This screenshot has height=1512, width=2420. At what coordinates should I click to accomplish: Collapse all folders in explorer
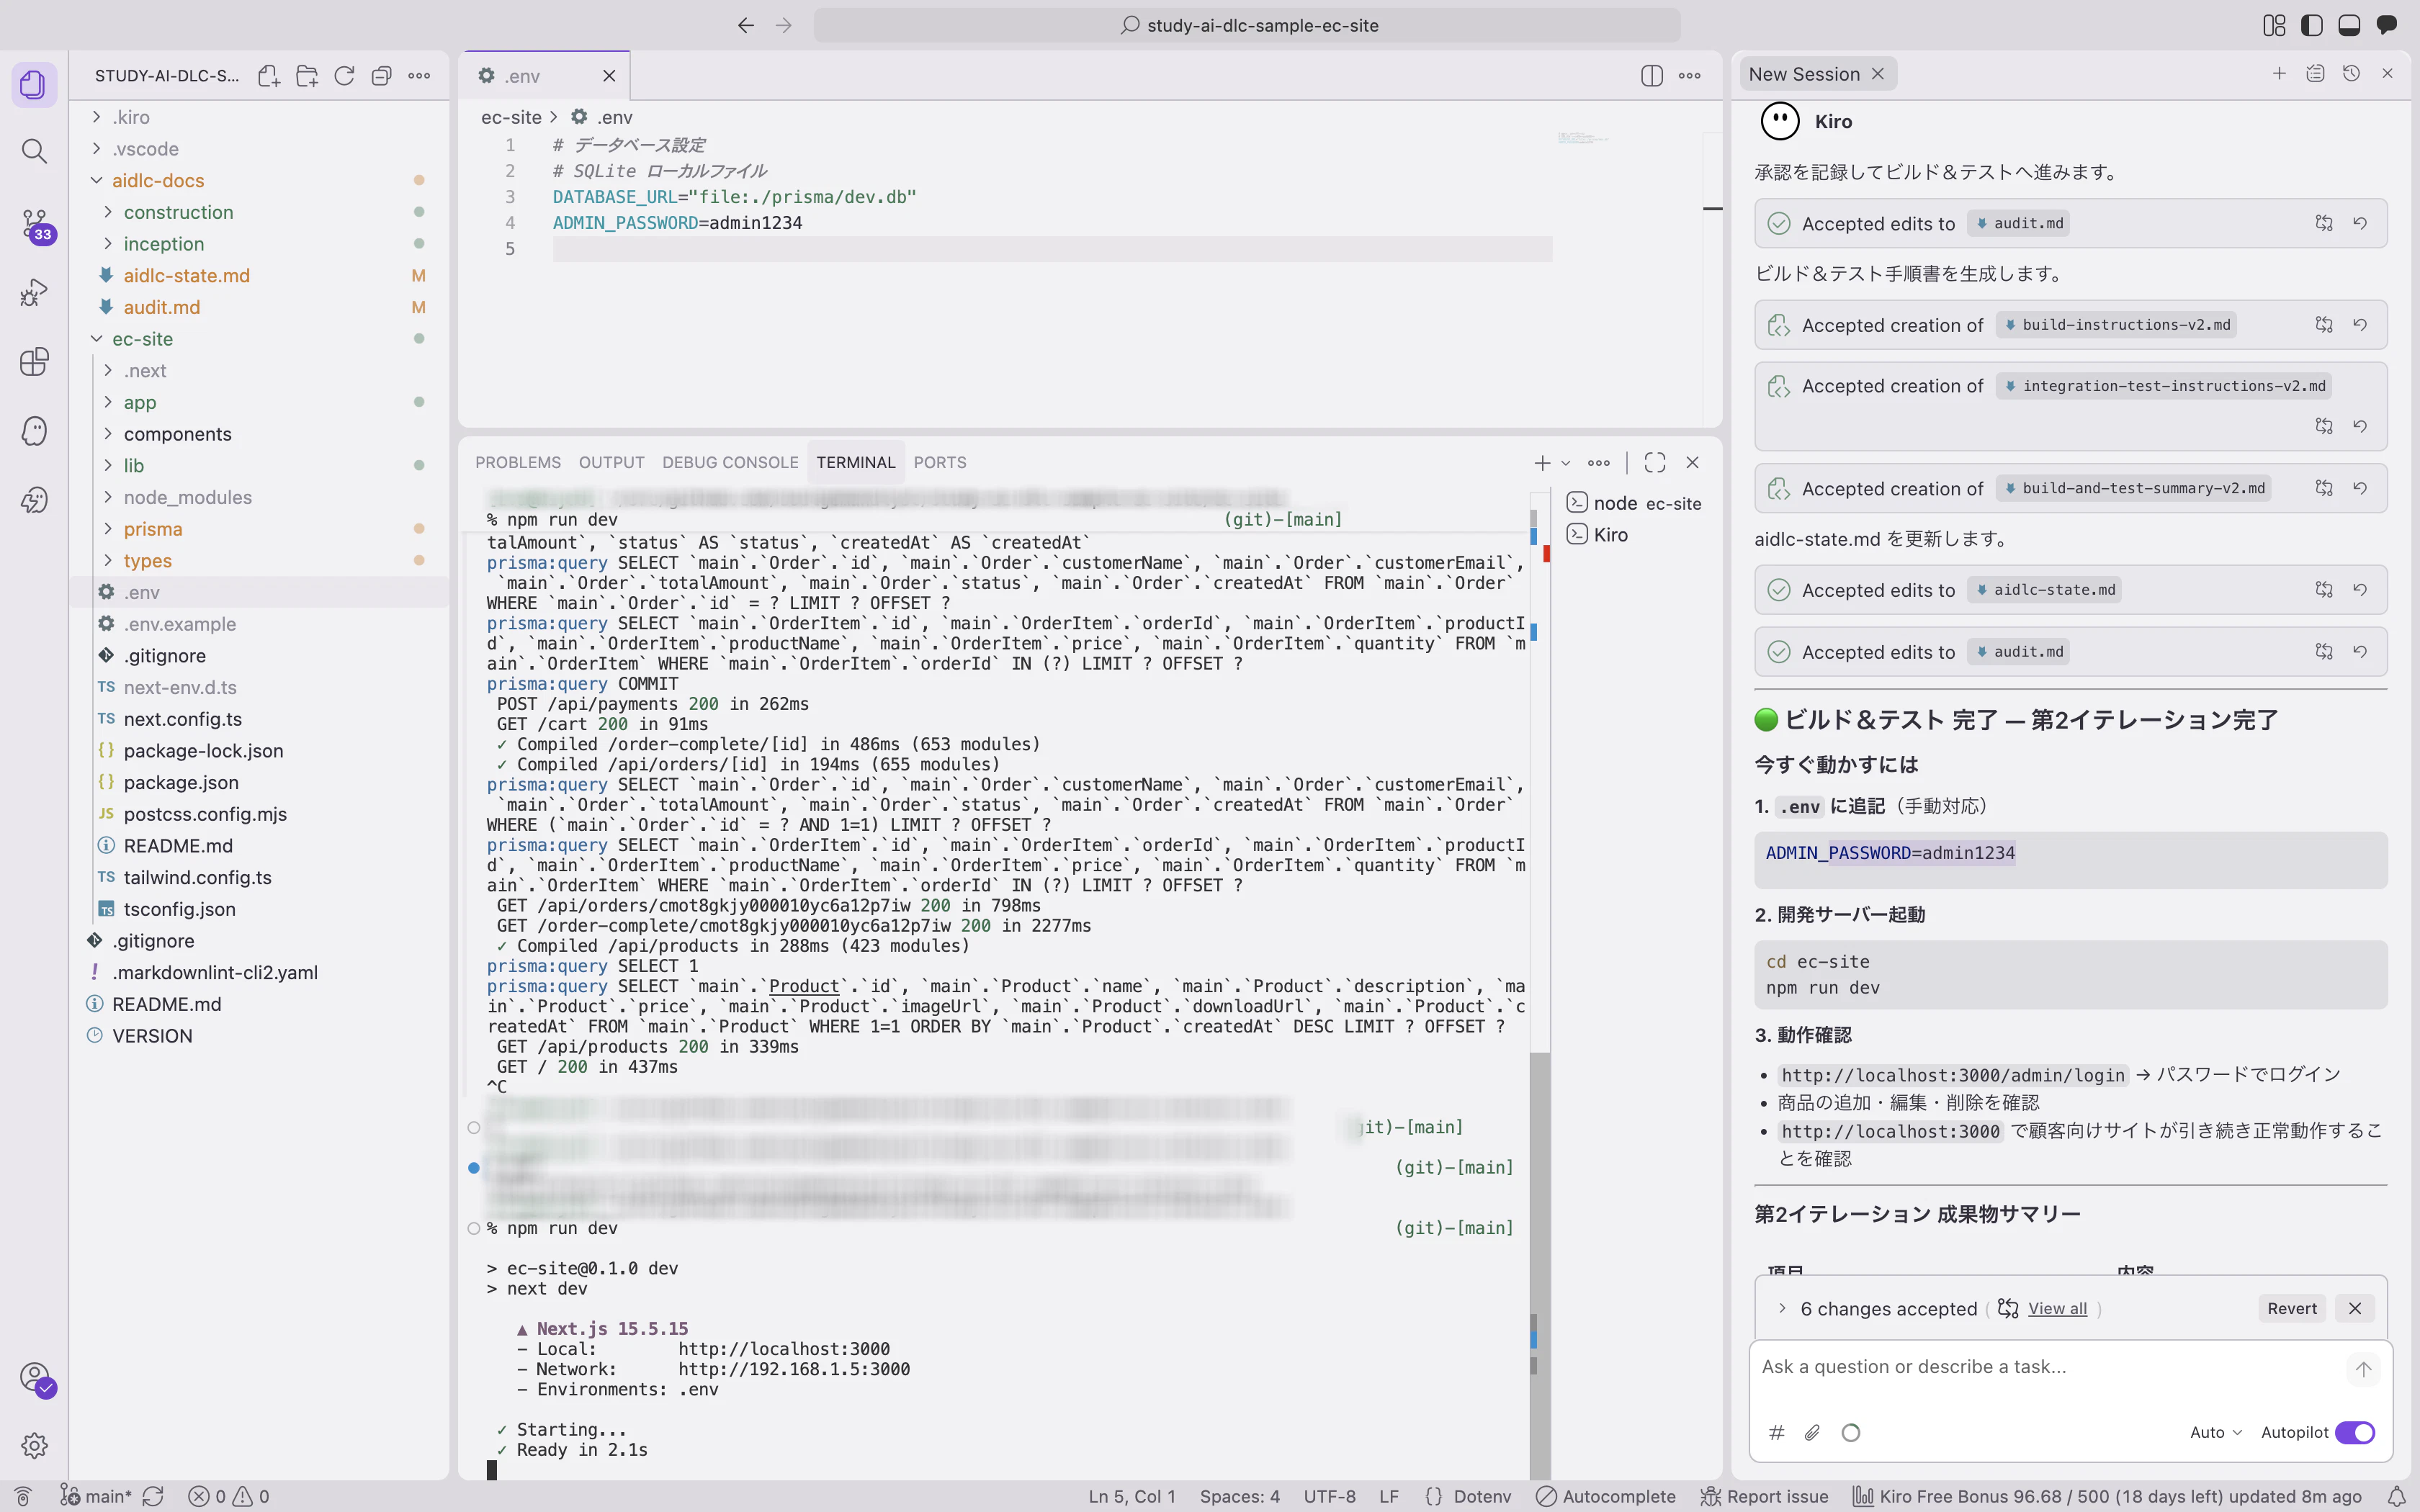pyautogui.click(x=381, y=76)
